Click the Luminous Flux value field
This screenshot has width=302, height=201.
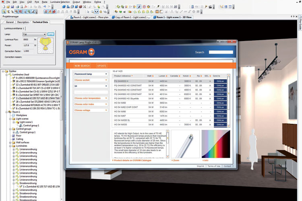28,40
